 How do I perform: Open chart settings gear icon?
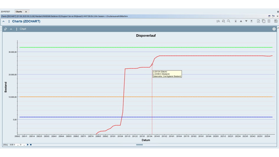point(274,29)
